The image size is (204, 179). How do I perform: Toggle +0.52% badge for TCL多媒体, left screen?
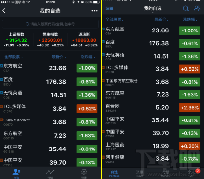[x=87, y=109]
